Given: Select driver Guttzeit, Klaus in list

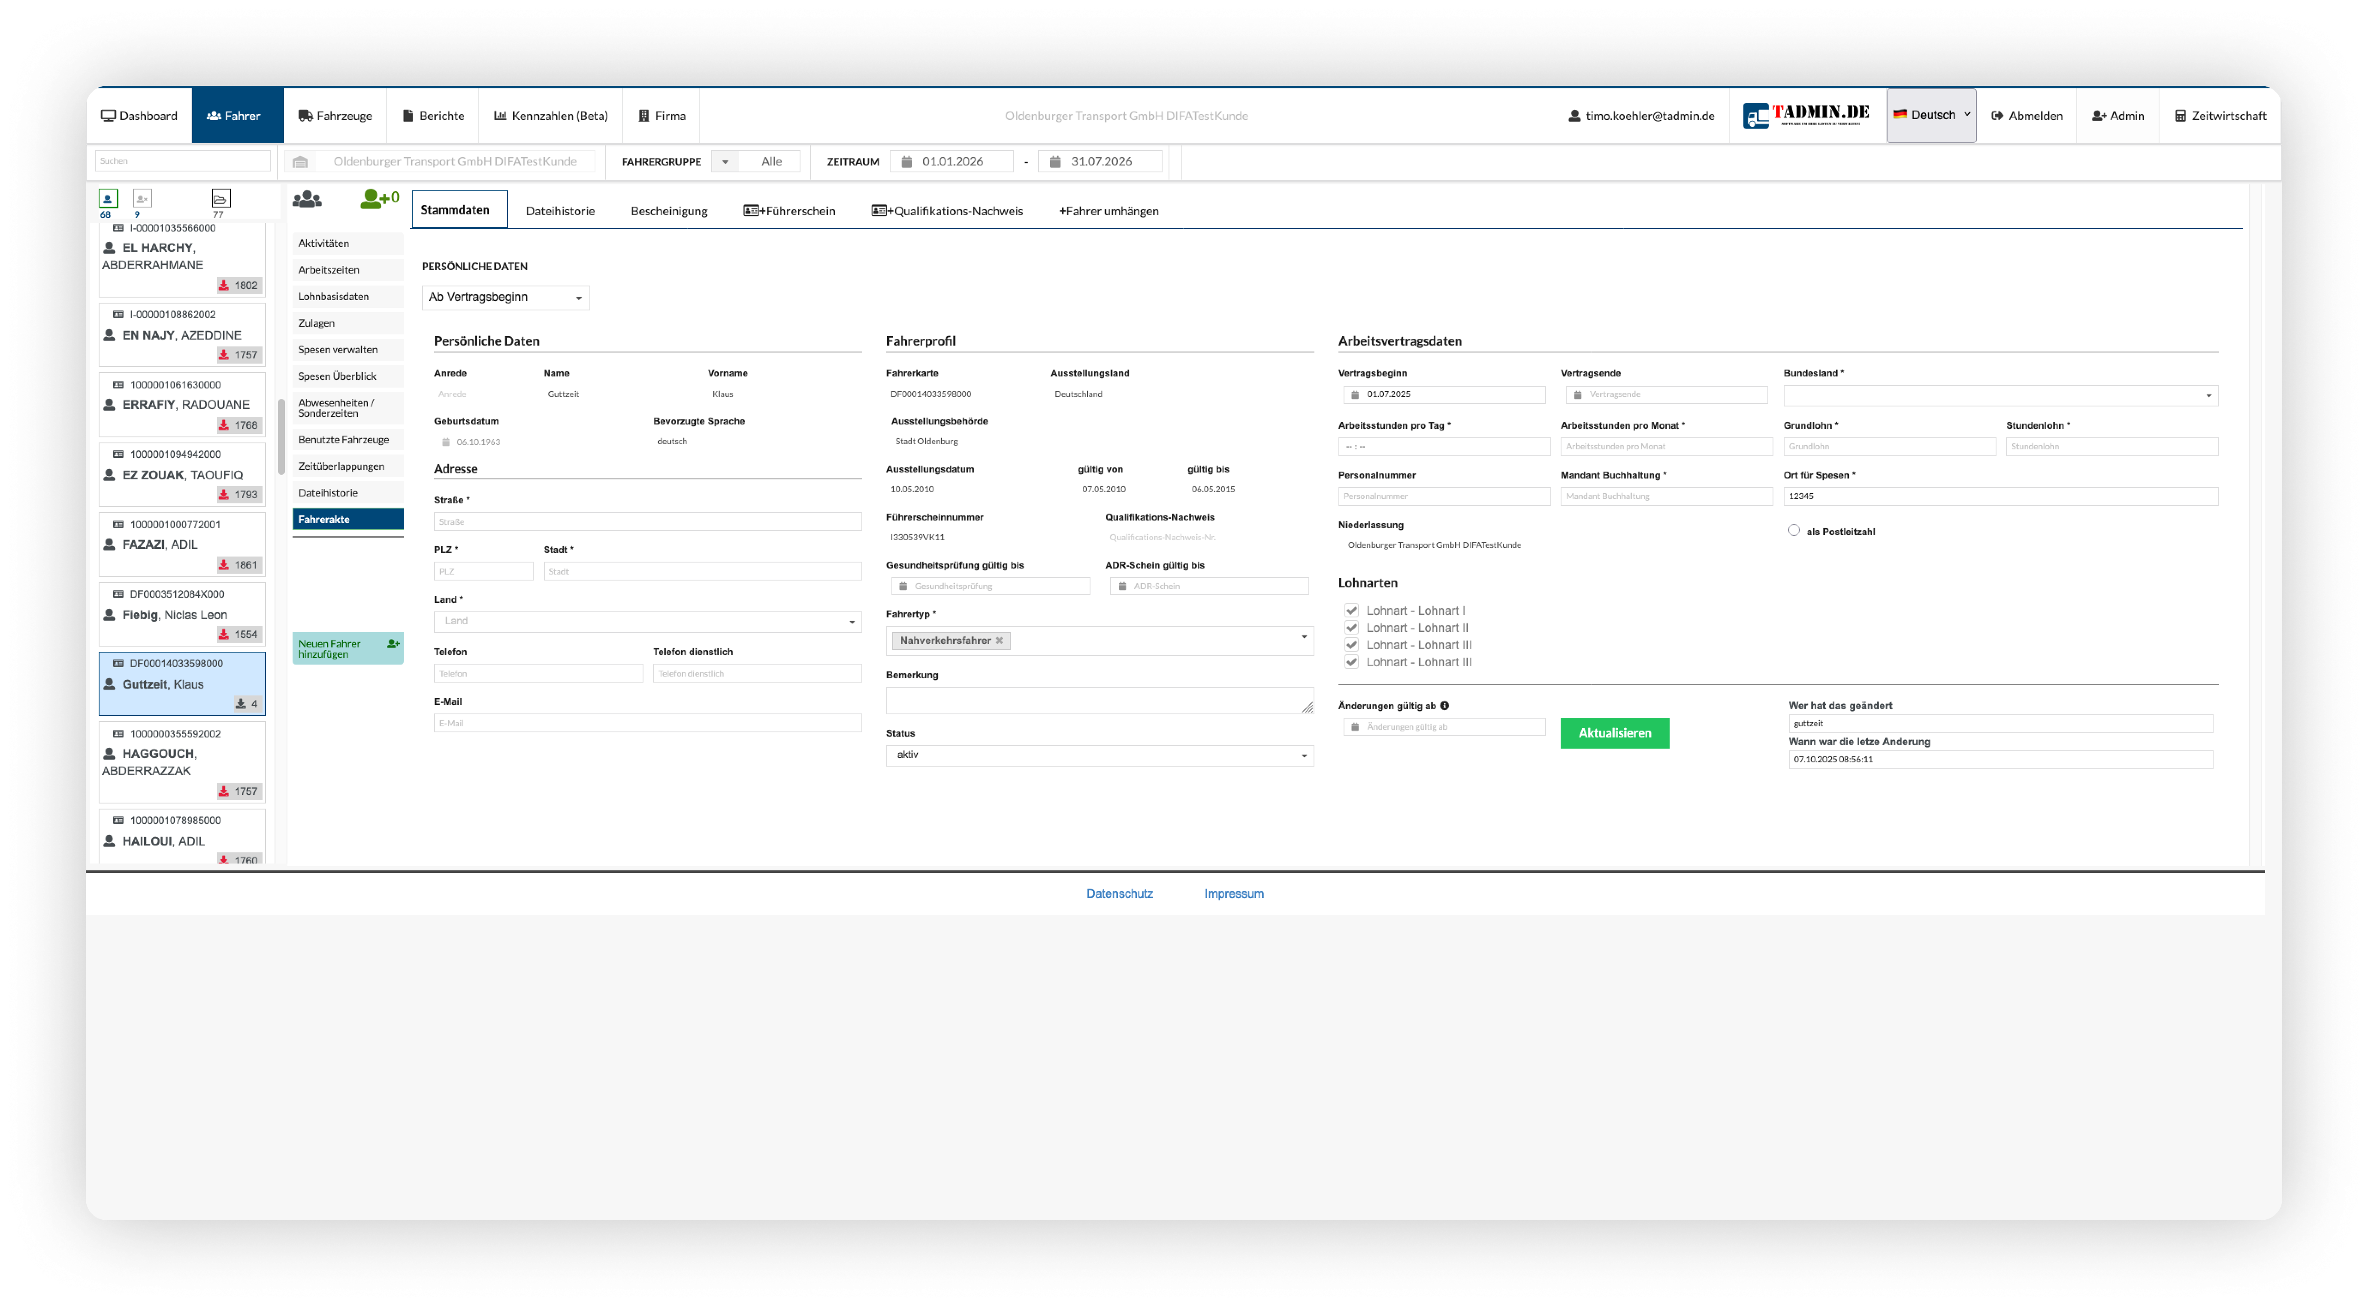Looking at the screenshot, I should 182,684.
